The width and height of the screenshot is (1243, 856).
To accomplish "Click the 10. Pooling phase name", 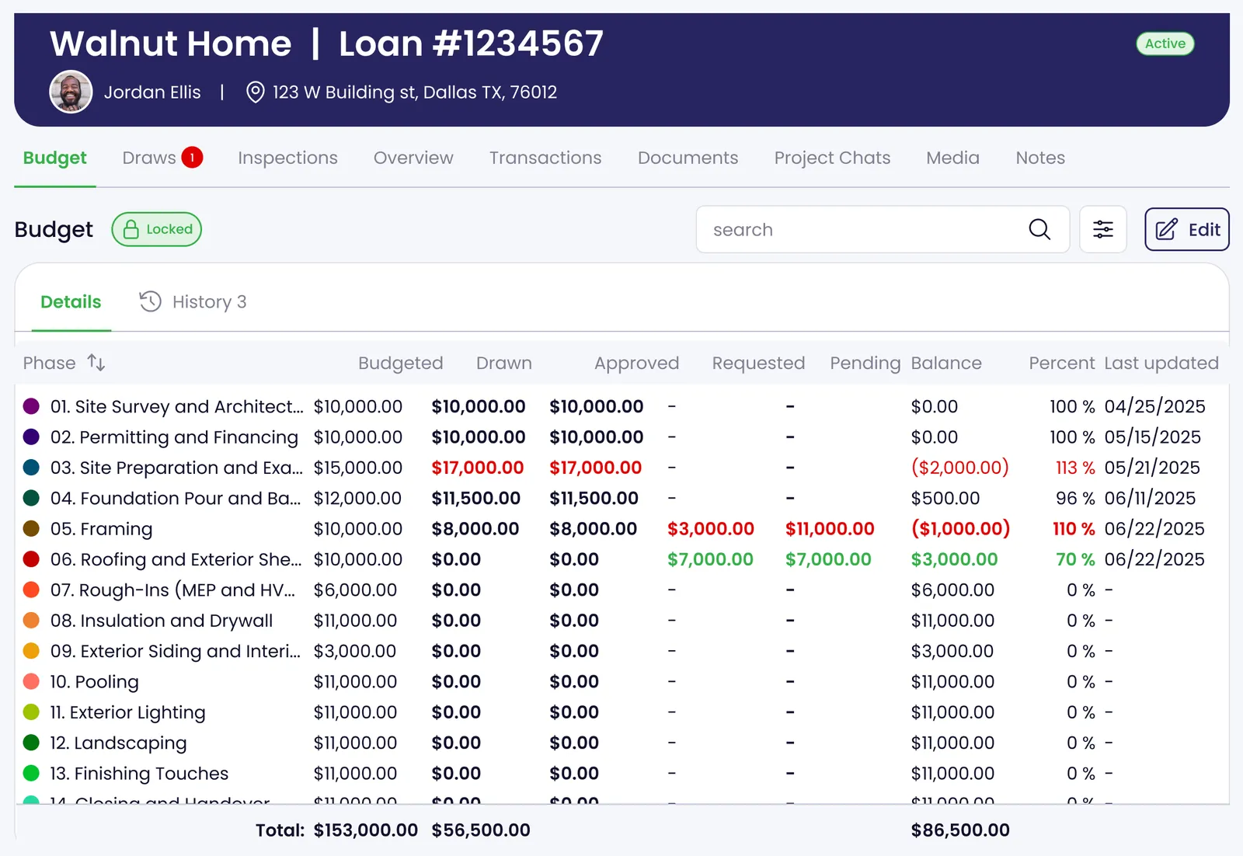I will pos(94,682).
